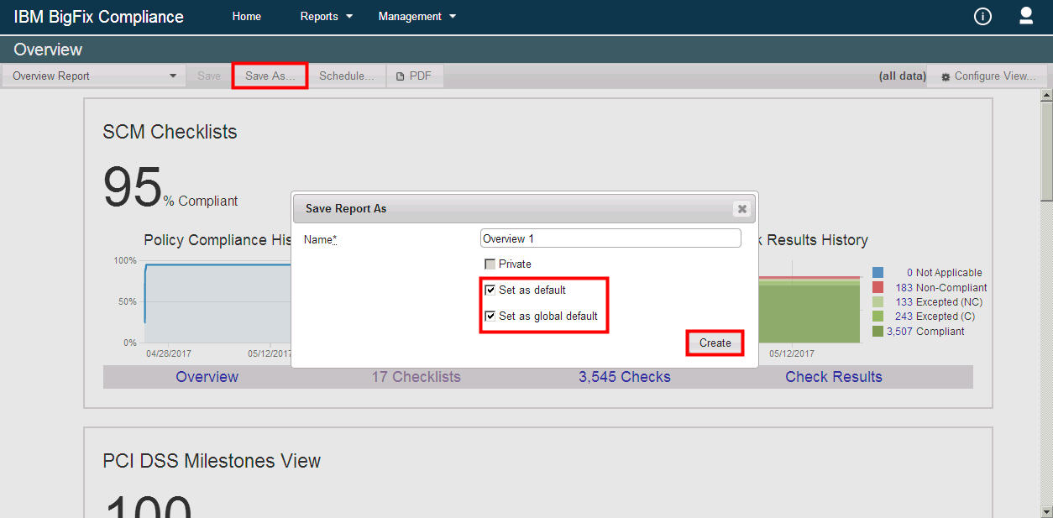Click the 133 Excepted (NC) legend text
The image size is (1053, 518).
tap(939, 301)
